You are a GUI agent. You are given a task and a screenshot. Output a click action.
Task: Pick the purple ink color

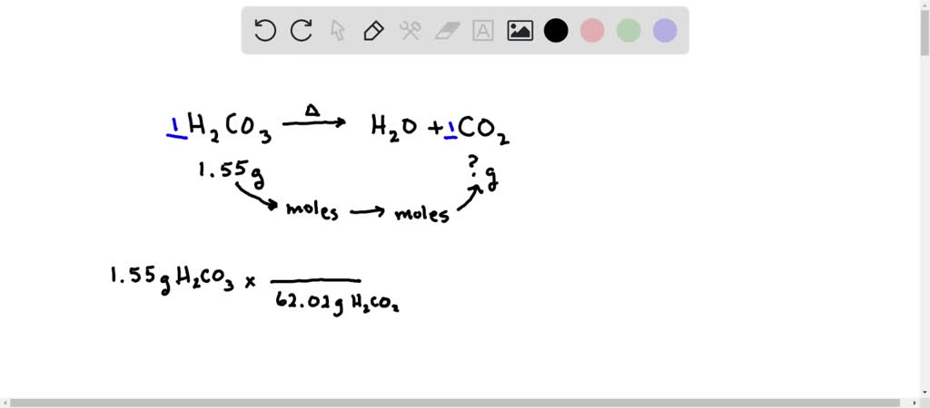pos(665,30)
